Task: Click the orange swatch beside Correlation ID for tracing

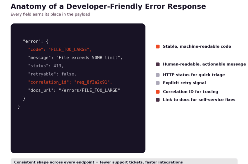Action: coord(158,92)
